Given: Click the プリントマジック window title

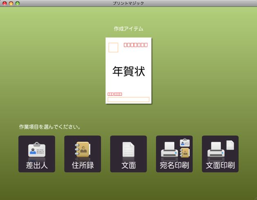Looking at the screenshot, I should 128,3.
